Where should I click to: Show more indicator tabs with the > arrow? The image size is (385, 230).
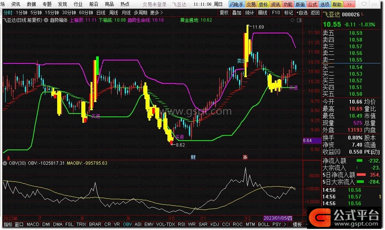click(285, 224)
